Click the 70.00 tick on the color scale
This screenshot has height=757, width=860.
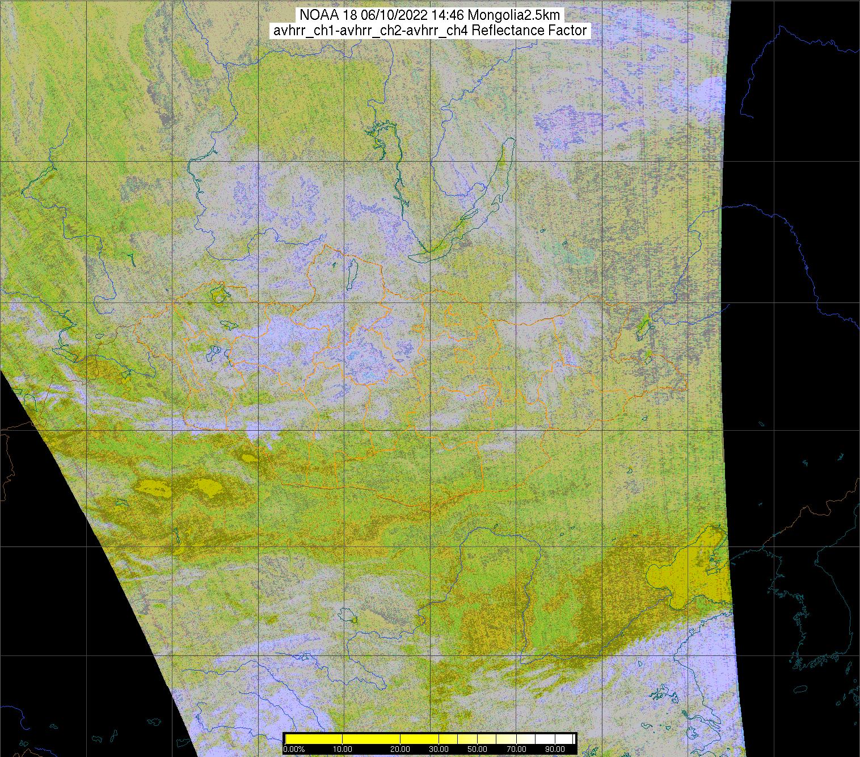point(516,749)
